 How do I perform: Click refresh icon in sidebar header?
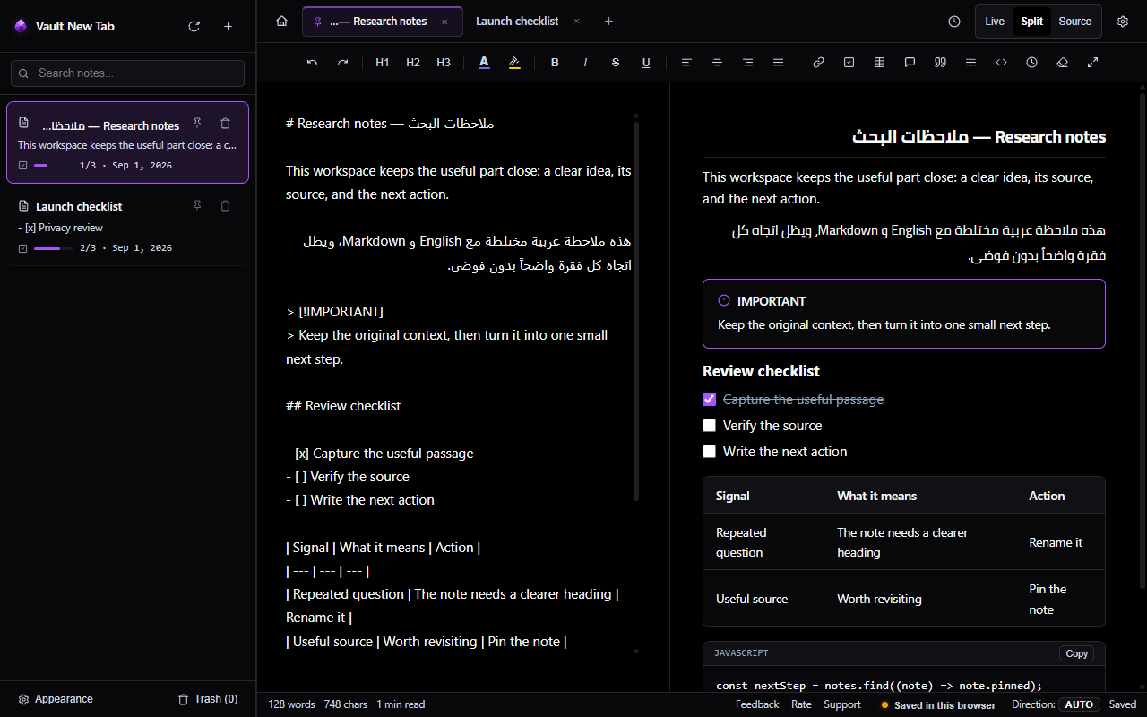tap(194, 27)
